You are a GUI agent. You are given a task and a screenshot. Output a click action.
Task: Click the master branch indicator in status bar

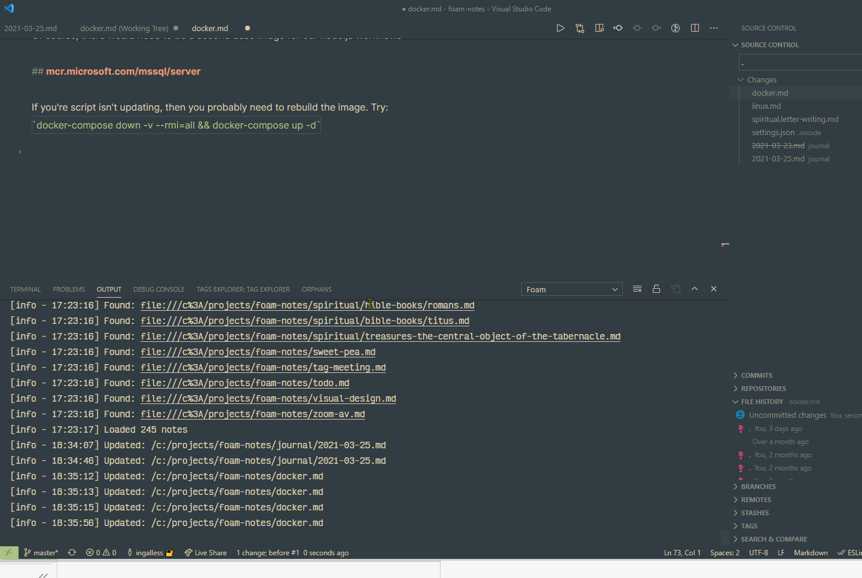[x=40, y=552]
